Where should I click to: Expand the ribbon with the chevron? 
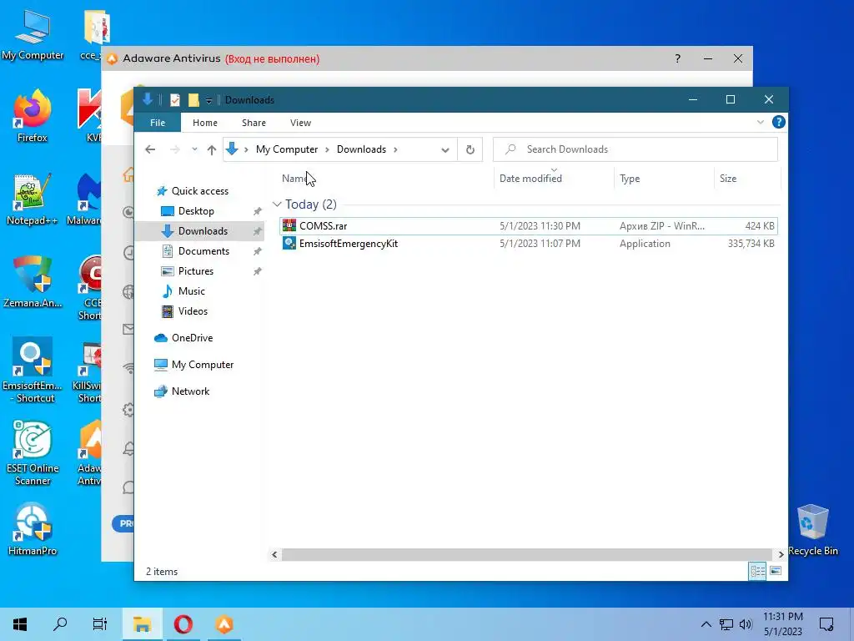click(761, 122)
